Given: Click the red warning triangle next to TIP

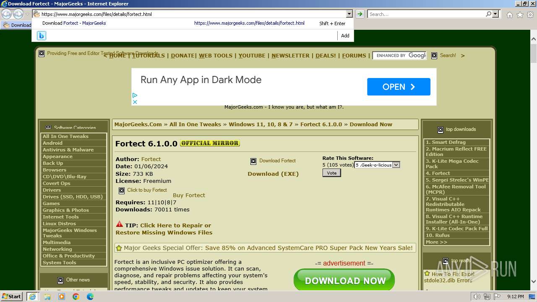Looking at the screenshot, I should (x=120, y=224).
